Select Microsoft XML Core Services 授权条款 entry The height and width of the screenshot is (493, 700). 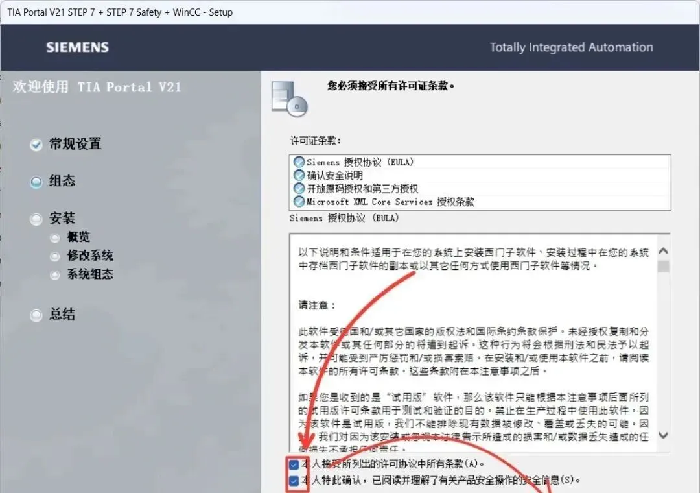click(x=480, y=202)
